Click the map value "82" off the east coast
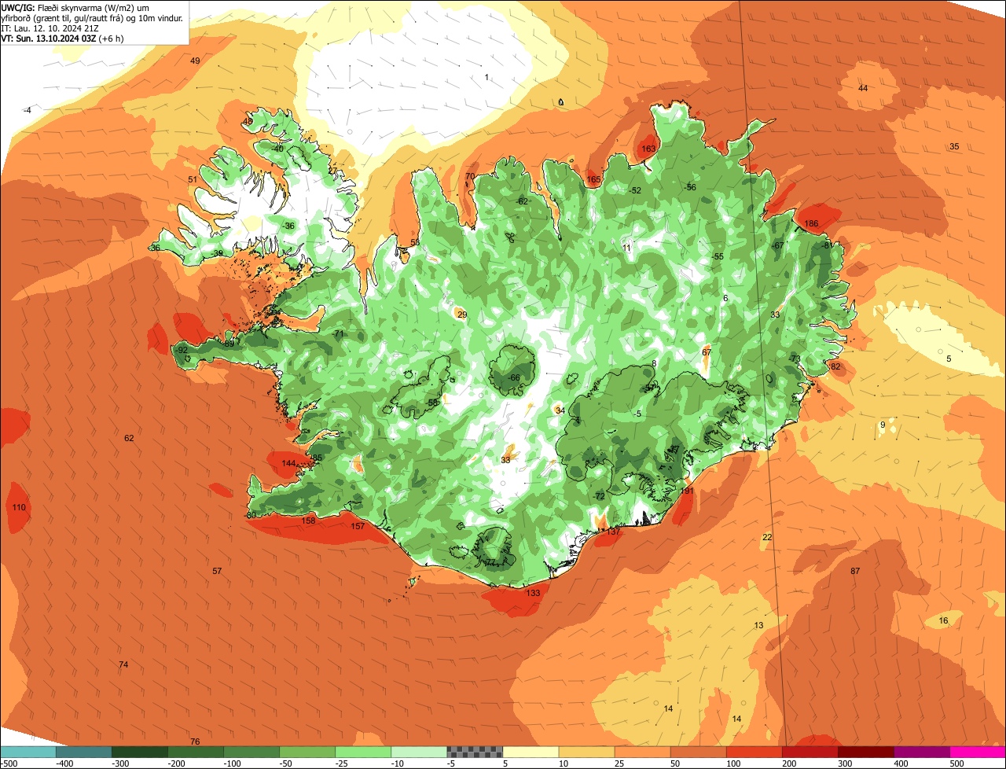1006x769 pixels. (x=835, y=367)
